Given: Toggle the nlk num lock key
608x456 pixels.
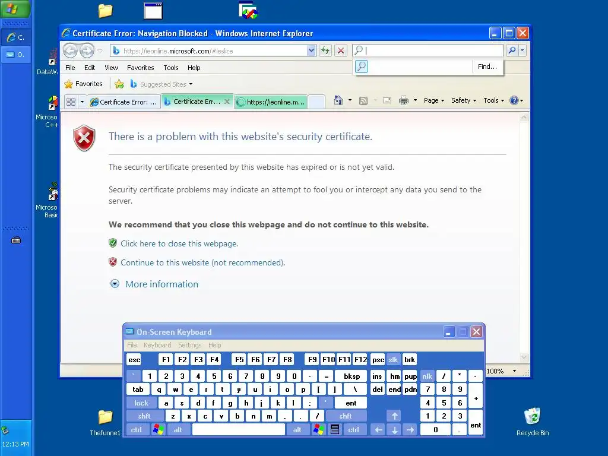Looking at the screenshot, I should [x=427, y=376].
